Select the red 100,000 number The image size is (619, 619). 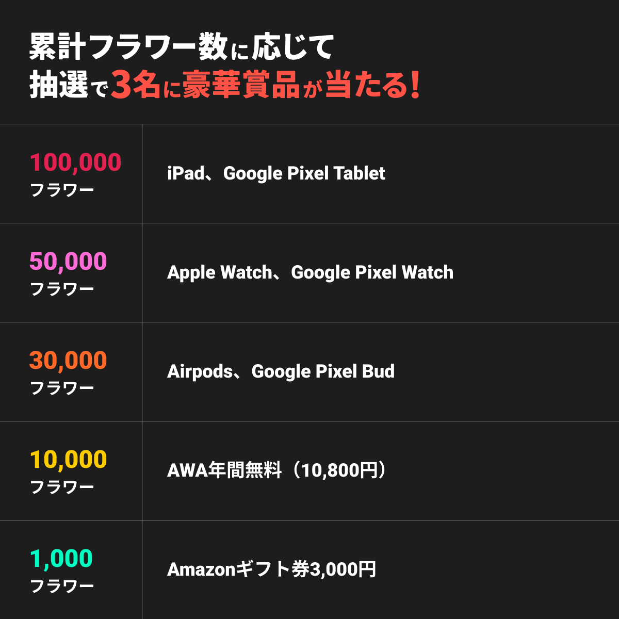coord(75,162)
